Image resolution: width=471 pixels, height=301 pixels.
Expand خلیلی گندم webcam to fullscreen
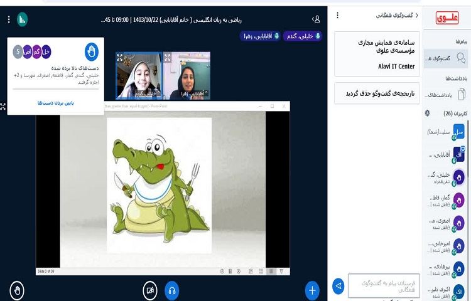click(119, 57)
